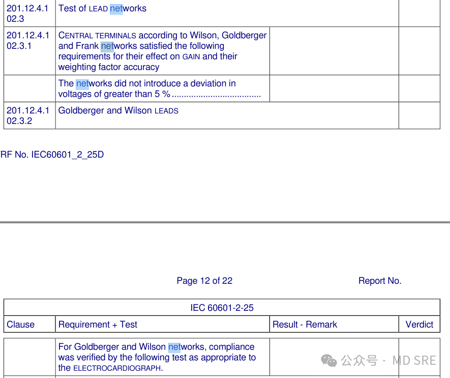The image size is (450, 378).
Task: Click the highlighted 'net' in 'Wilson networks, compliance'
Action: (x=174, y=347)
